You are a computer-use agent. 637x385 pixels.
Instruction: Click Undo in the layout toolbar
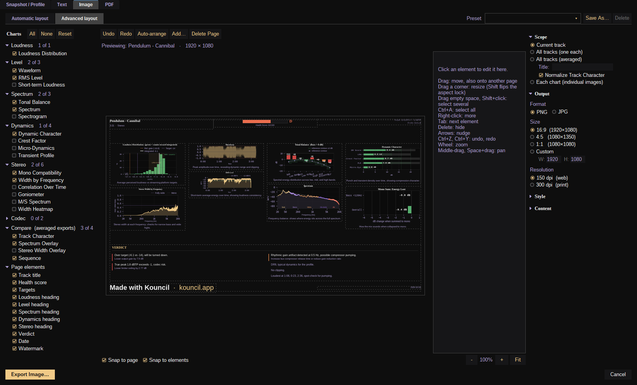click(109, 34)
